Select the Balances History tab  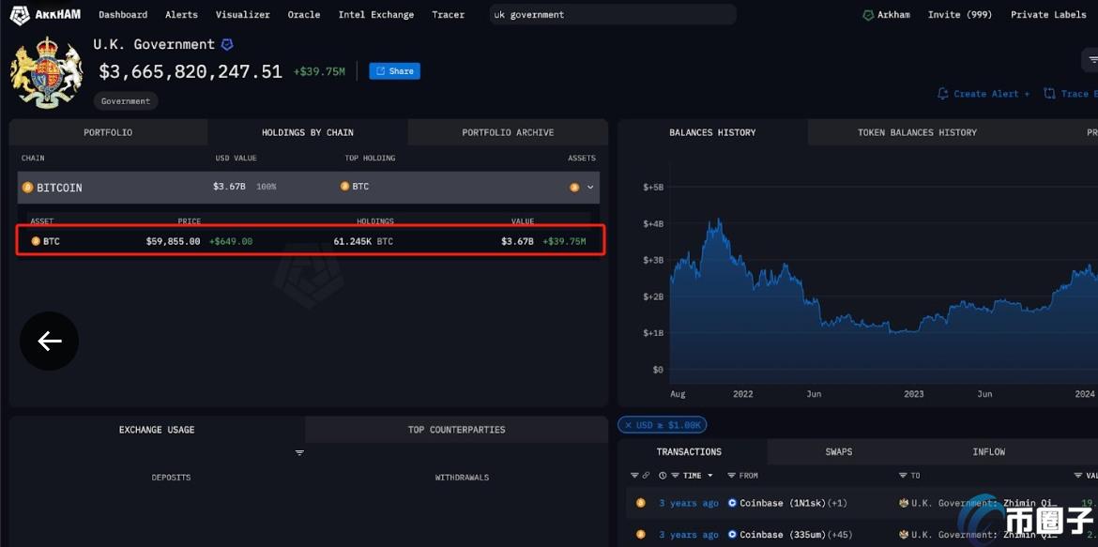pos(712,132)
